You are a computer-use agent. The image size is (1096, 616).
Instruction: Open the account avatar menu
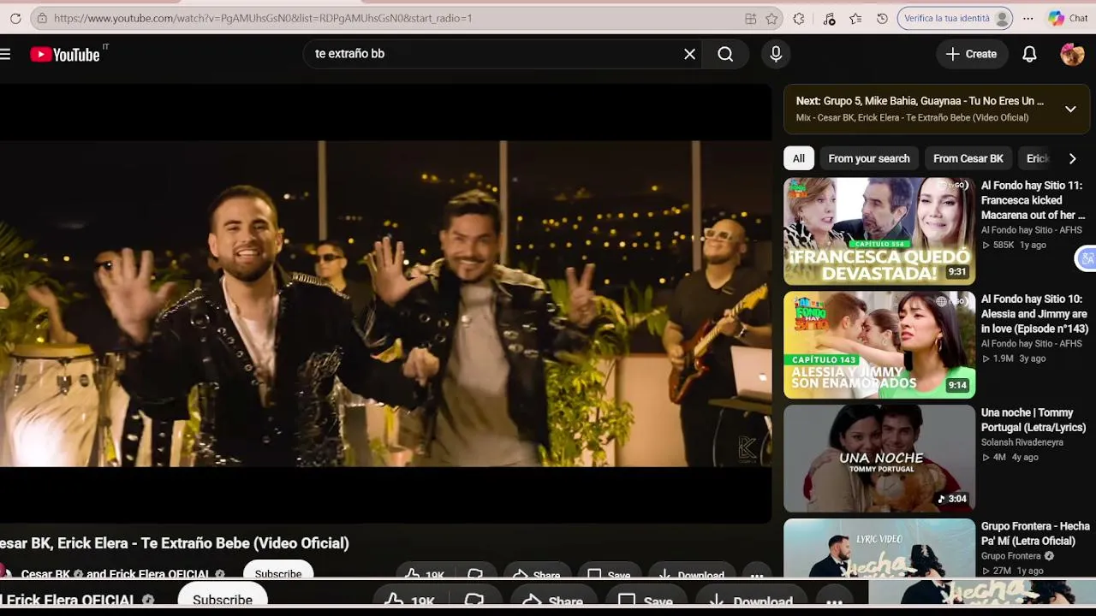(x=1072, y=54)
